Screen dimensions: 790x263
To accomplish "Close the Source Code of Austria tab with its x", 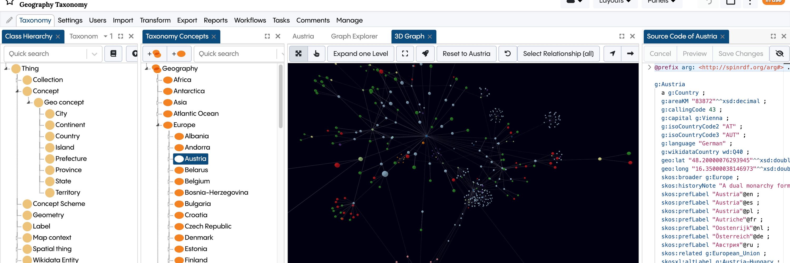I will point(722,37).
